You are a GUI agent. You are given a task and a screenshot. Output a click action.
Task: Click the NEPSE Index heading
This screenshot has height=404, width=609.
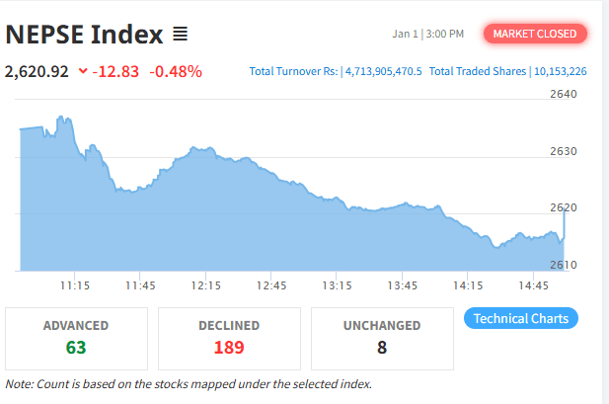pyautogui.click(x=84, y=35)
